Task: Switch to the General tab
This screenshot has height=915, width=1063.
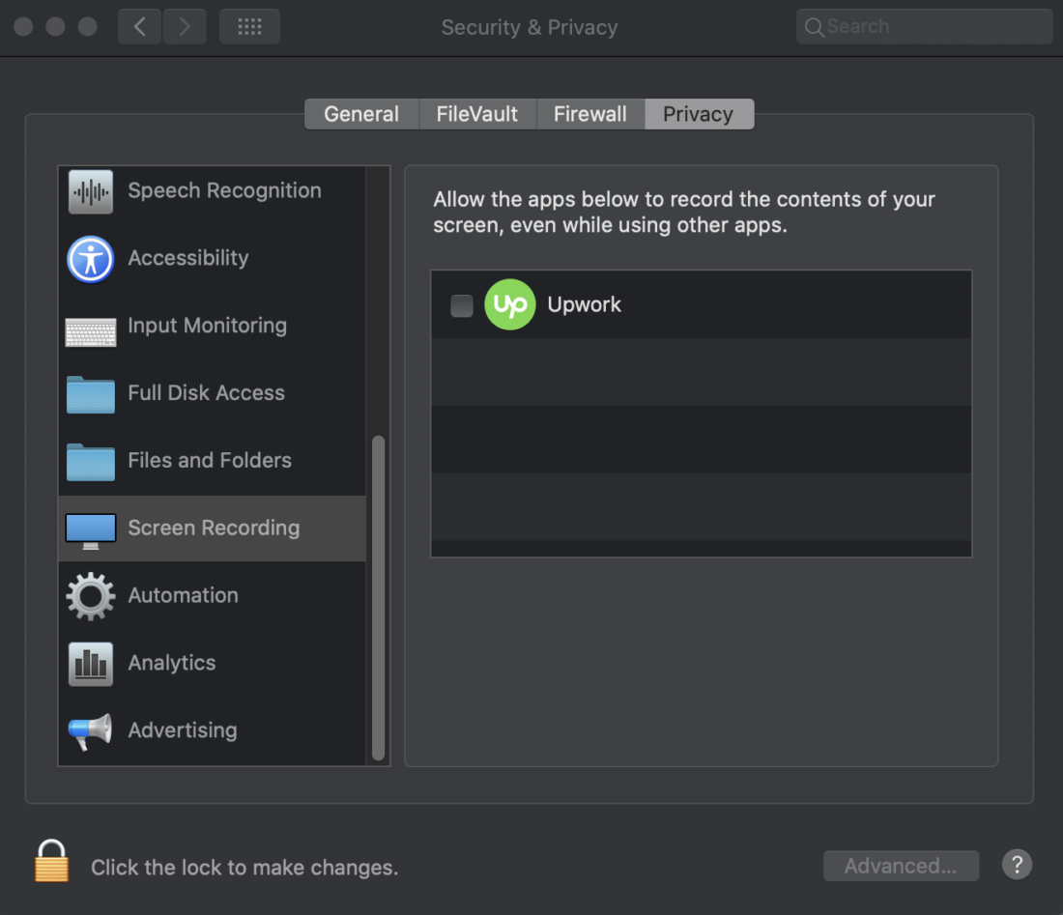Action: pyautogui.click(x=361, y=114)
